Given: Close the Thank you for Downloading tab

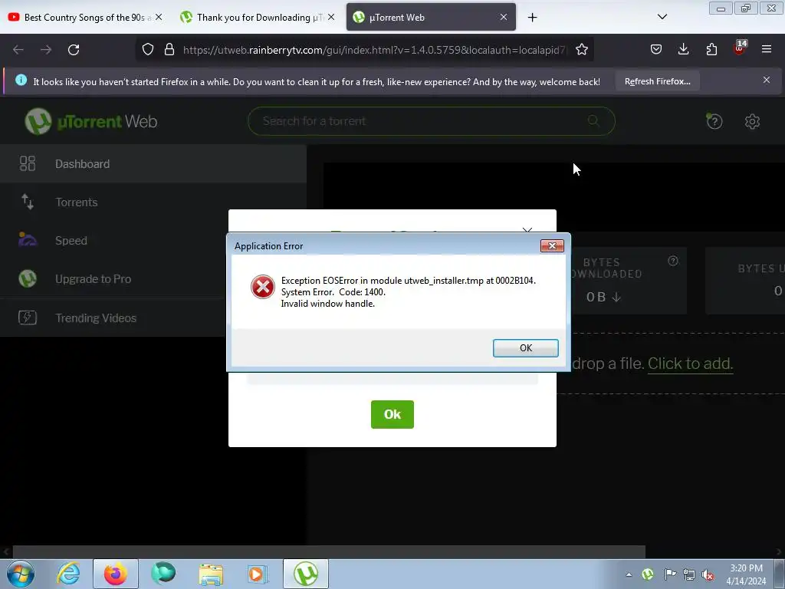Looking at the screenshot, I should 331,17.
